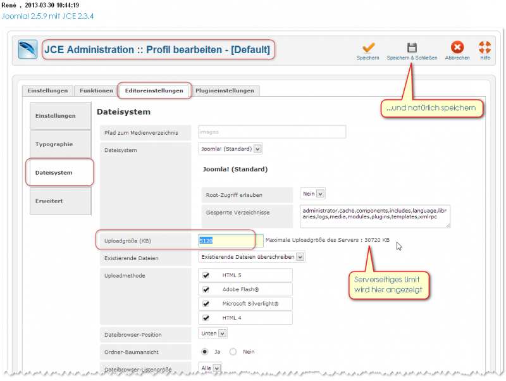The height and width of the screenshot is (381, 506).
Task: Toggle the HTML 4 upload method checkbox
Action: [206, 318]
